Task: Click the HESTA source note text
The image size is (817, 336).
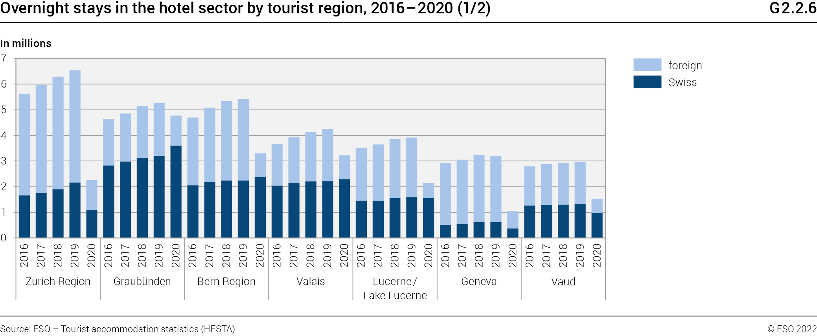Action: (x=118, y=329)
